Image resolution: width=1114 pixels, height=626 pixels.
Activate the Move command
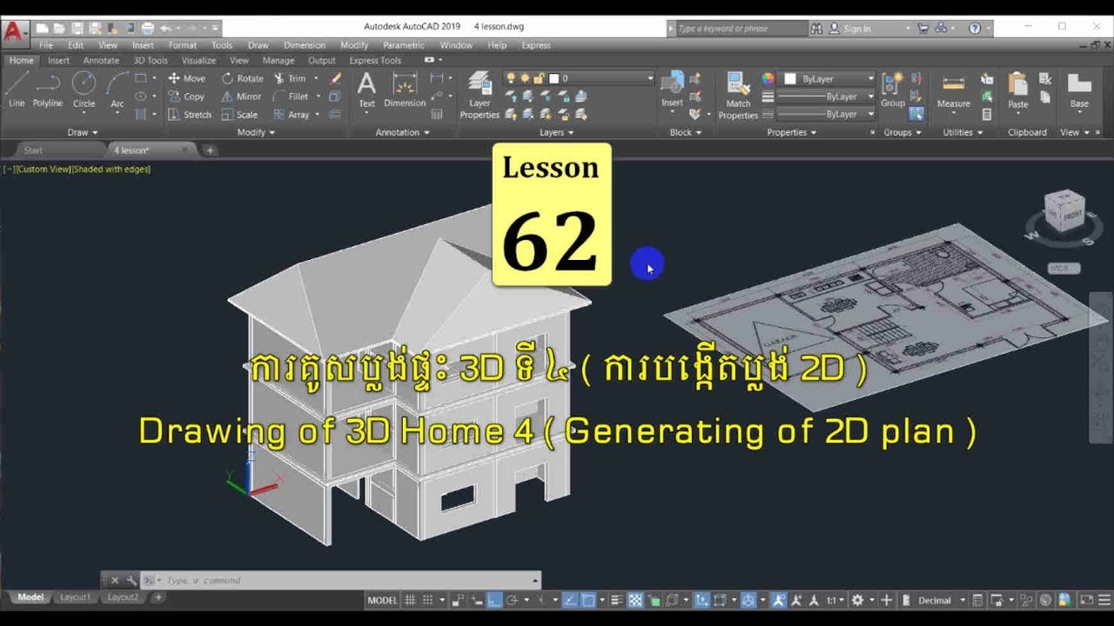coord(186,78)
